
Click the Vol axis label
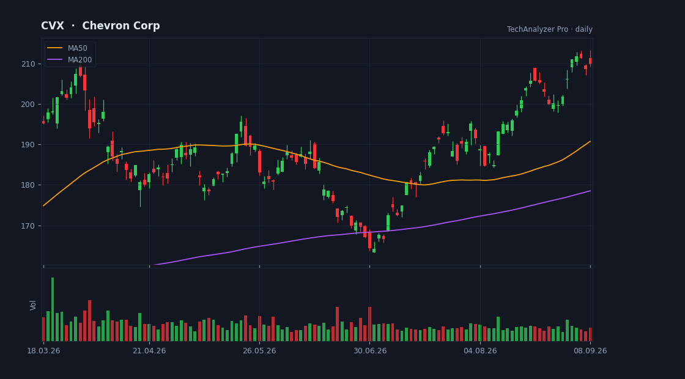(x=33, y=305)
